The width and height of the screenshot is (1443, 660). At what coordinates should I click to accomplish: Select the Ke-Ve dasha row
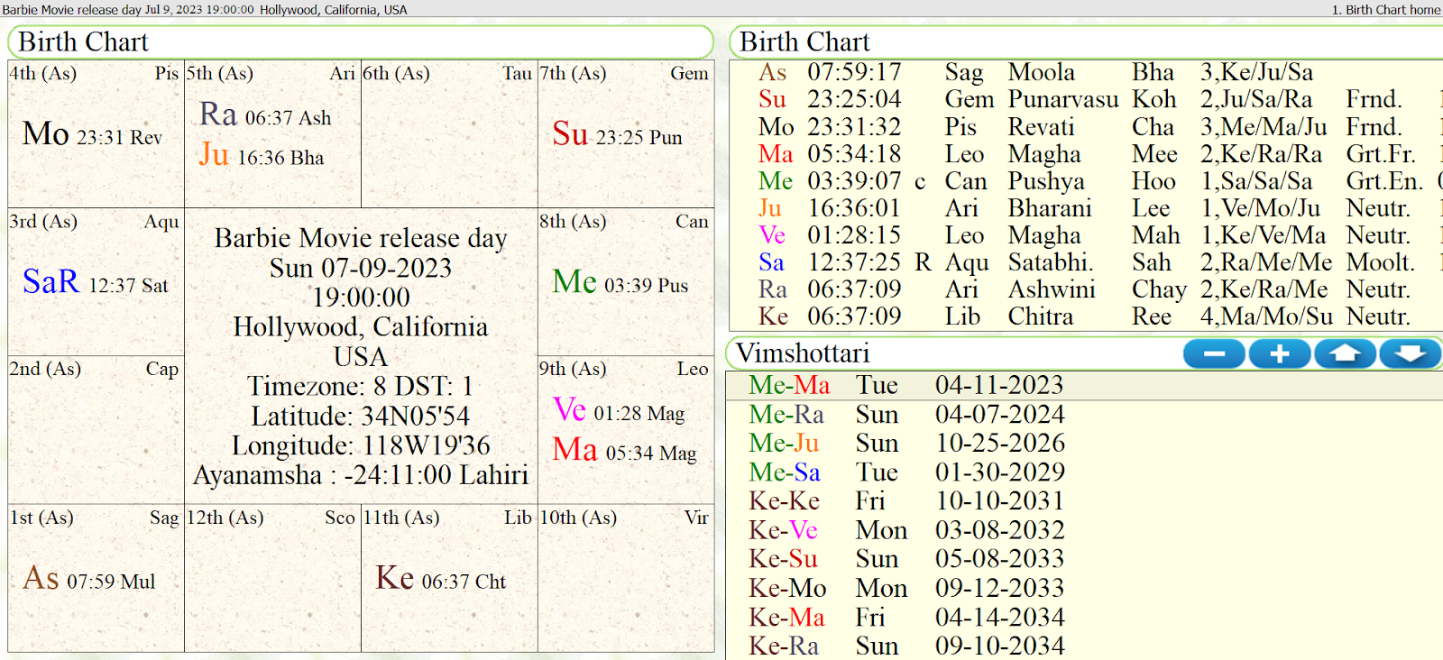coord(1084,530)
